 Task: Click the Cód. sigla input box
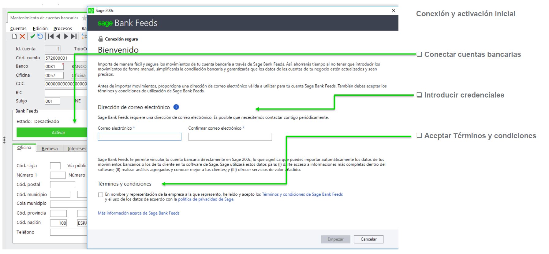pyautogui.click(x=55, y=166)
